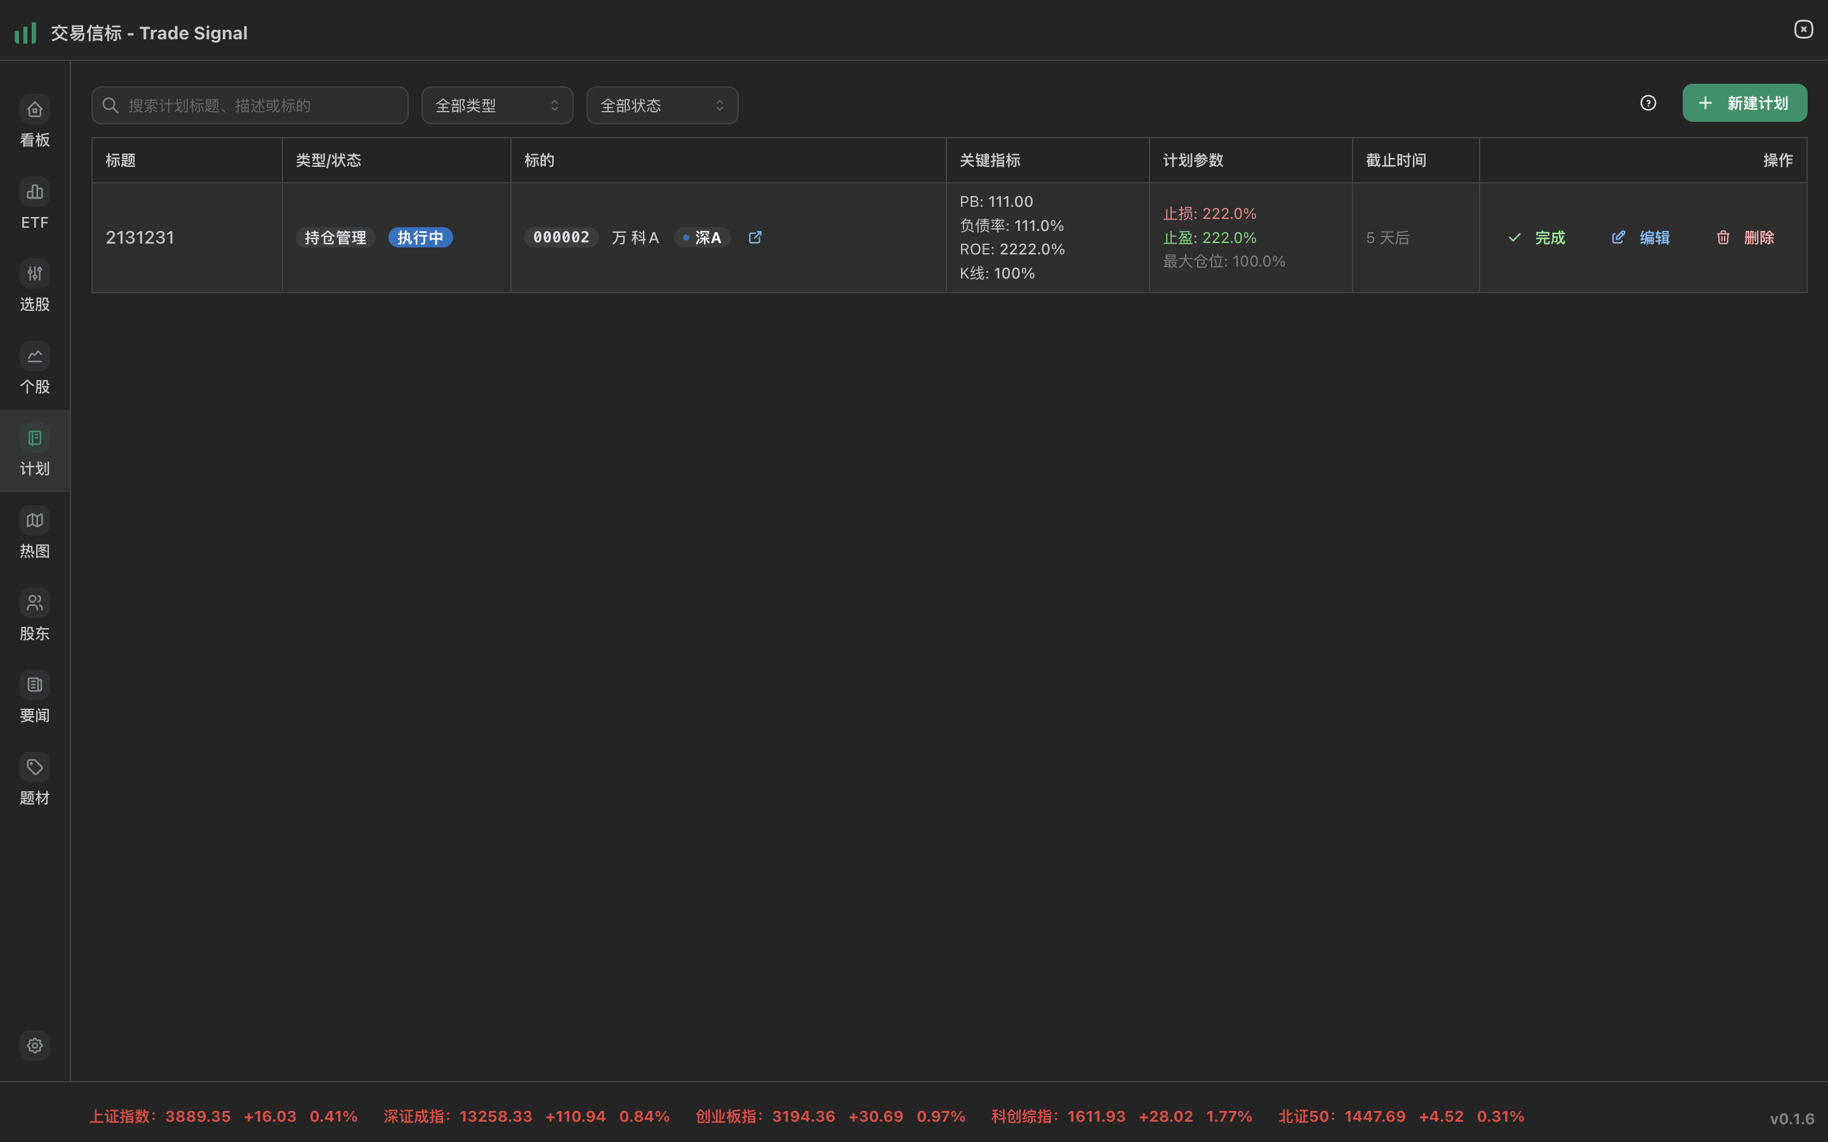Open external link for 万科A
The height and width of the screenshot is (1142, 1828).
point(755,237)
